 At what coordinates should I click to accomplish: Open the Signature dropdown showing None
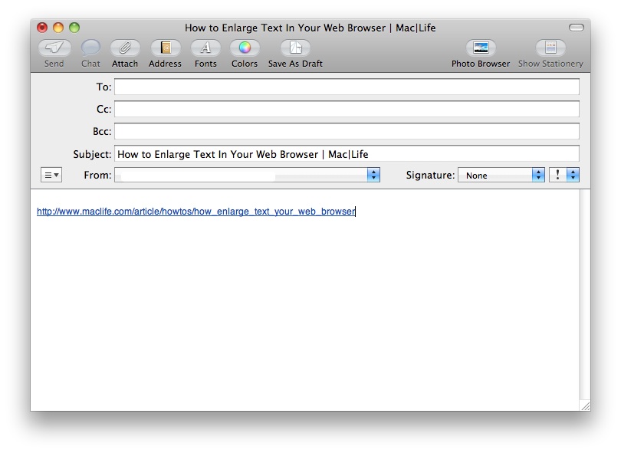click(501, 175)
